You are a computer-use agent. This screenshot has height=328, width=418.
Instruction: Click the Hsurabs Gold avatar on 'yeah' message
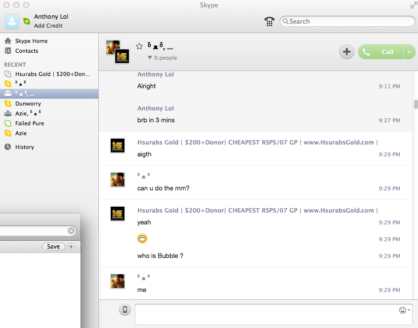[118, 214]
